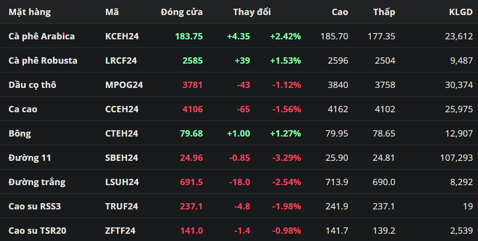Click the closing price 2585
Viewport: 478px width, 241px height.
[x=192, y=61]
